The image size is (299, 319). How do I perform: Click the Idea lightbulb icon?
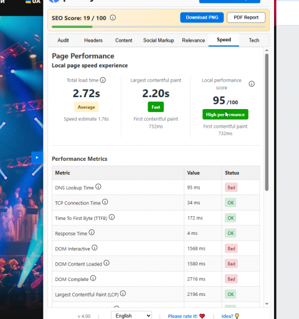(237, 316)
